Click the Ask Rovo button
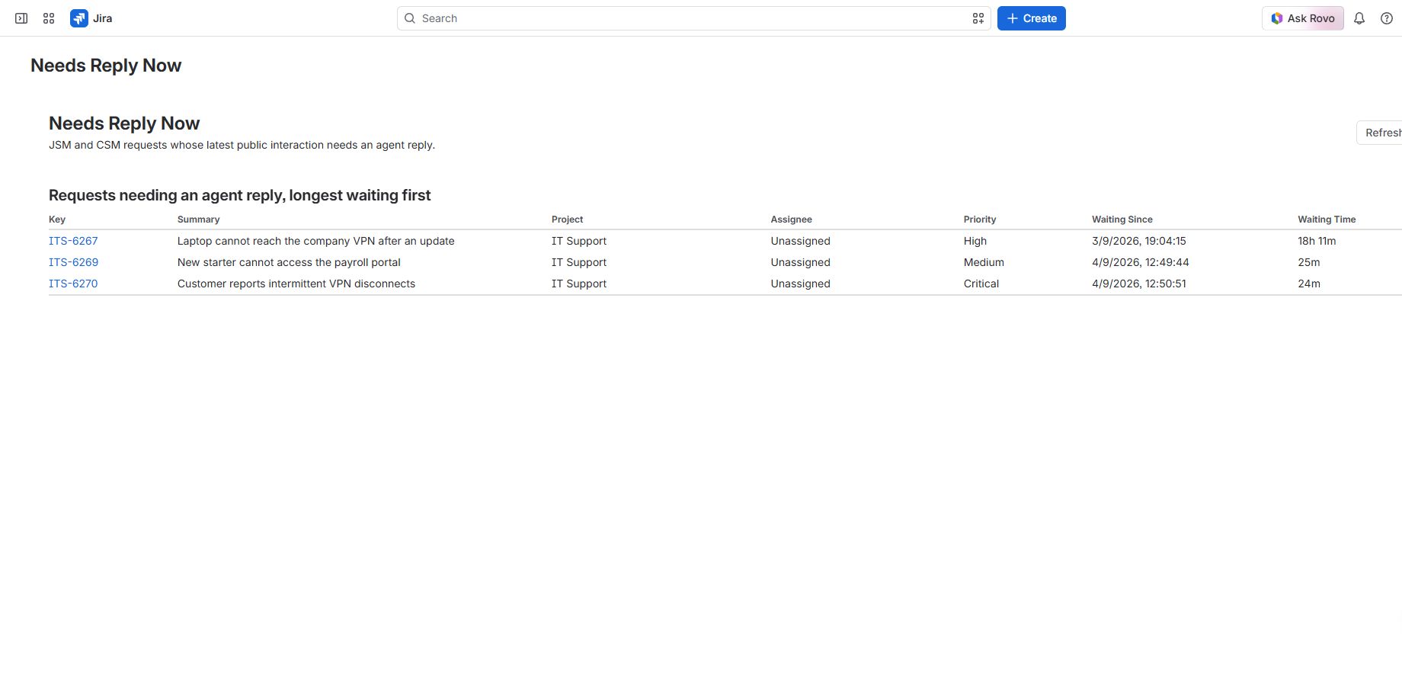 pyautogui.click(x=1303, y=18)
